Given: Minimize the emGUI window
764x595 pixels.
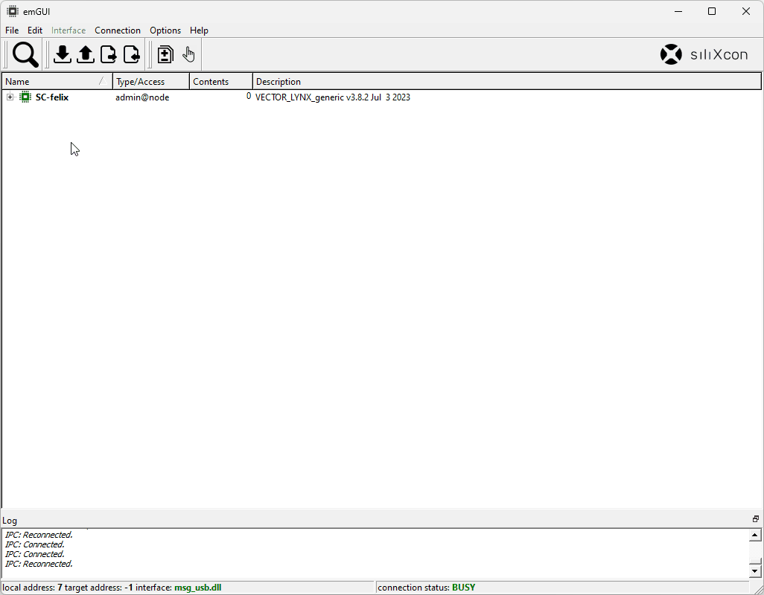Looking at the screenshot, I should 678,11.
